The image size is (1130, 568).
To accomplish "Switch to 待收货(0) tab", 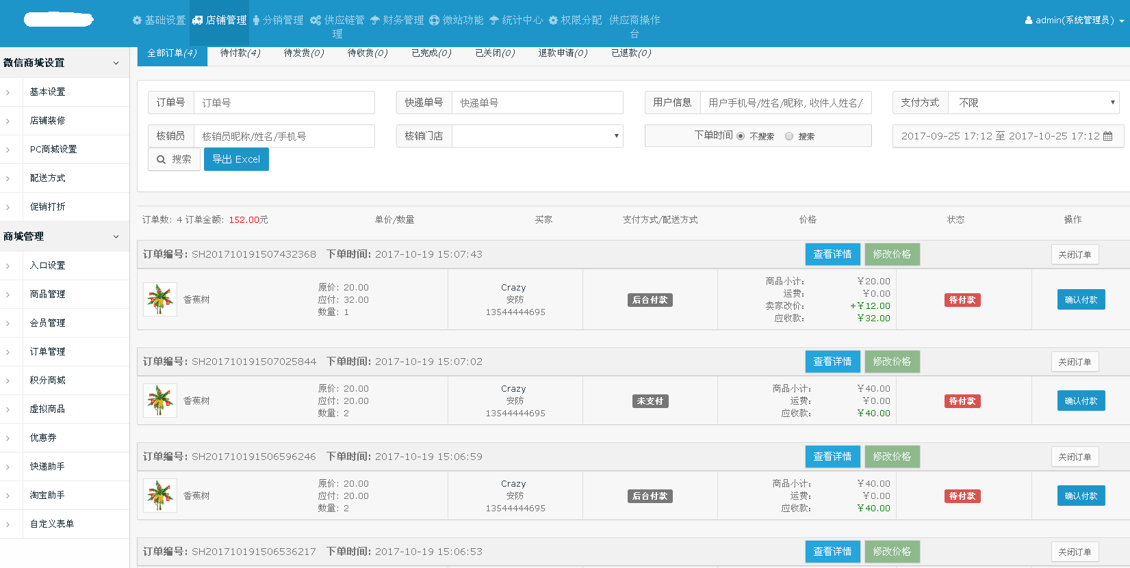I will pyautogui.click(x=368, y=53).
